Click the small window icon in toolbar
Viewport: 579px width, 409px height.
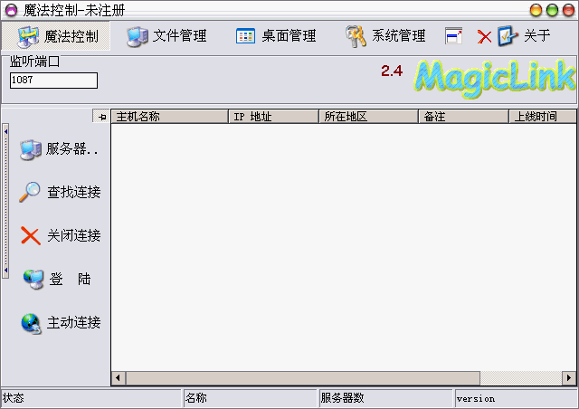tap(454, 36)
